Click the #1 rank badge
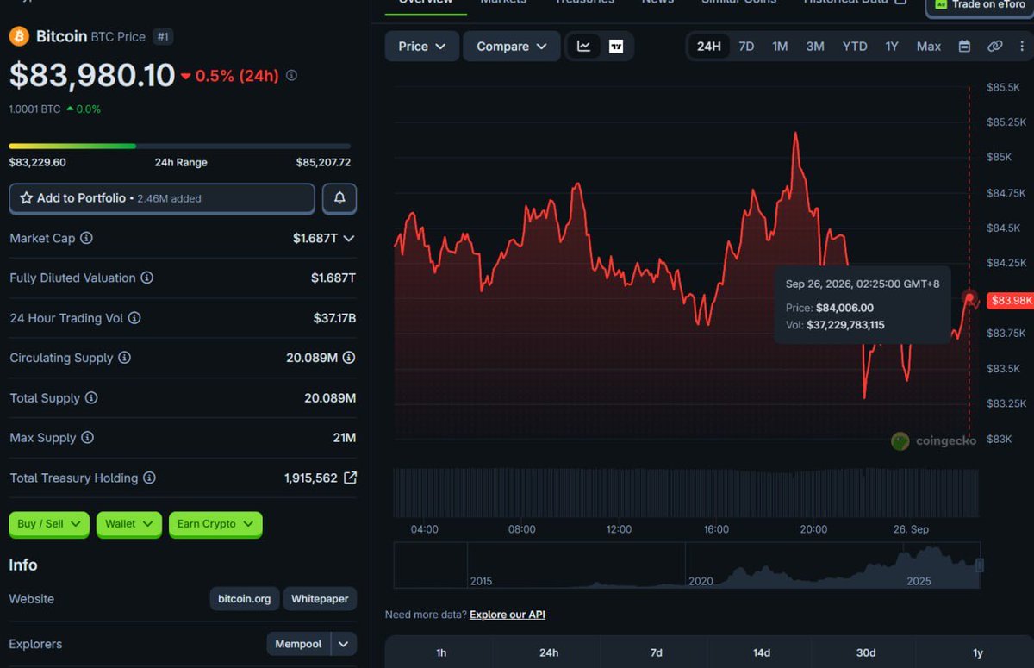Screen dimensions: 1034x668 coord(162,36)
